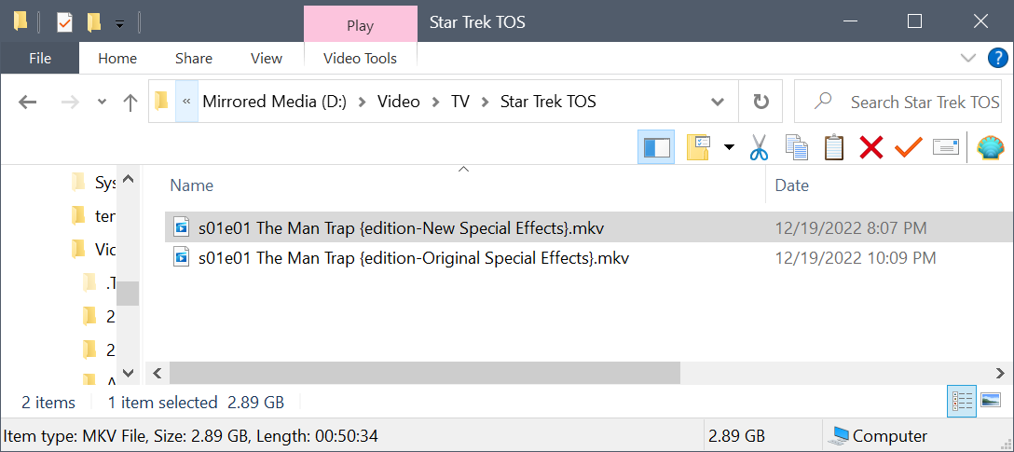Viewport: 1014px width, 452px height.
Task: Refresh the folder view
Action: [x=761, y=102]
